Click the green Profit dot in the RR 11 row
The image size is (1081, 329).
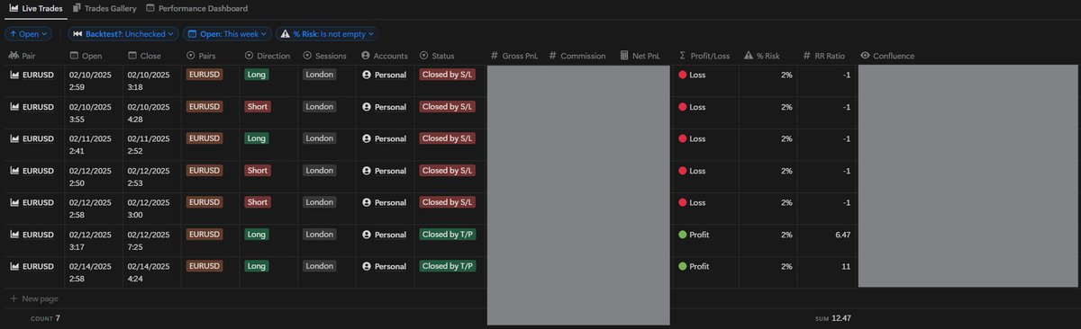point(682,267)
